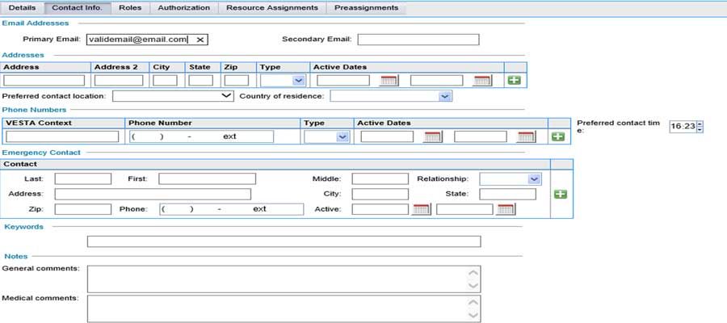Open phone number start date calendar
The image size is (727, 323).
click(x=432, y=137)
